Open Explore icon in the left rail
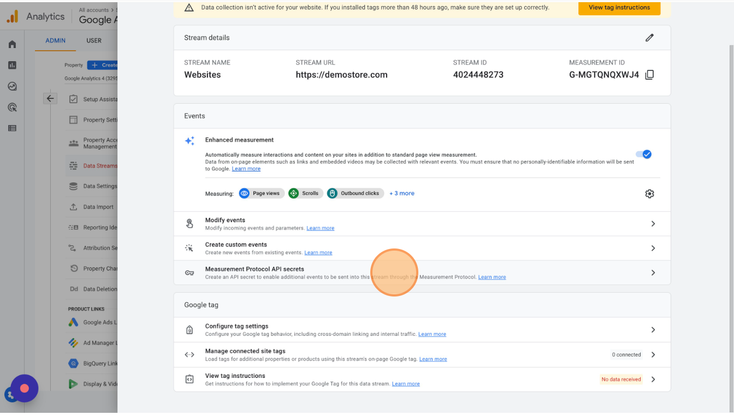The height and width of the screenshot is (415, 734). coord(12,86)
